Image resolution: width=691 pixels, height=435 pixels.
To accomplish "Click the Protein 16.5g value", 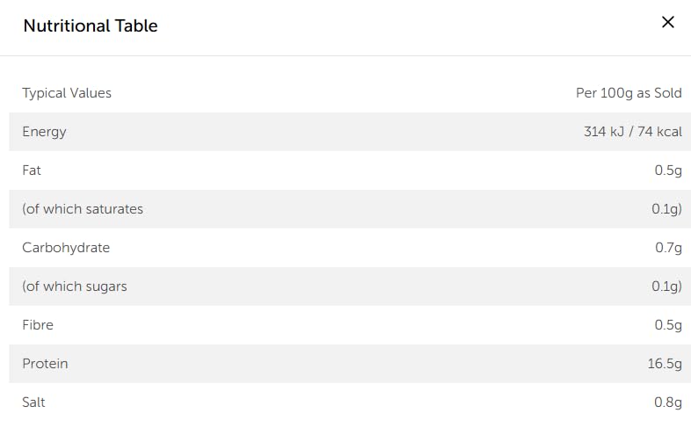I will point(665,364).
